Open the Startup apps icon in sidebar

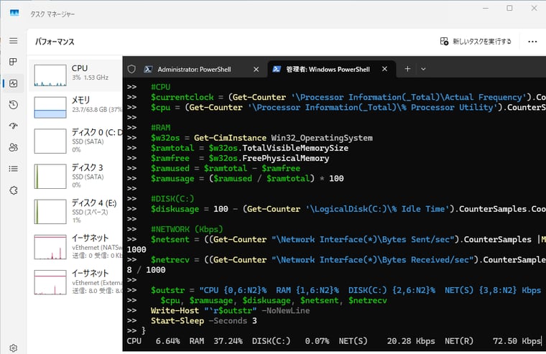point(13,126)
